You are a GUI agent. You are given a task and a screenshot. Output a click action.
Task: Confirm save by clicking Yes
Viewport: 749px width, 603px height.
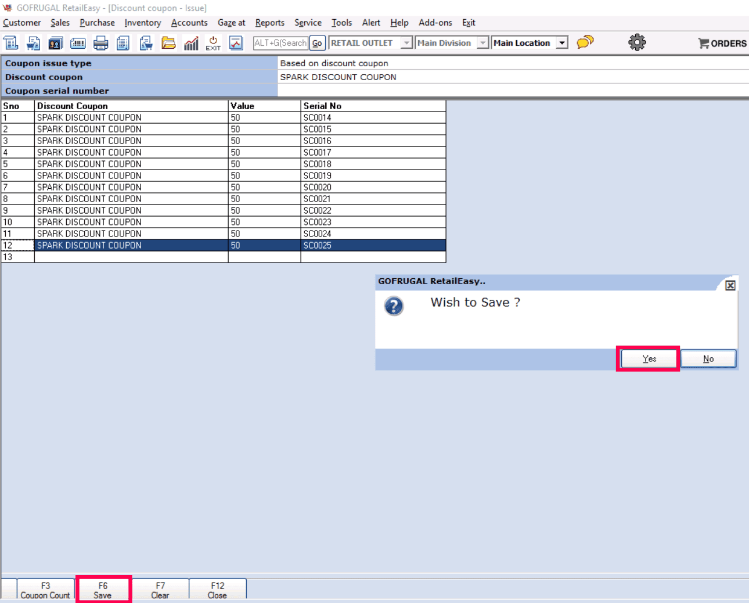coord(649,359)
